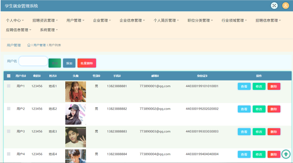Viewport: 293px width, 163px height.
Task: Click email 773890003@qq.com
Action: pyautogui.click(x=155, y=131)
